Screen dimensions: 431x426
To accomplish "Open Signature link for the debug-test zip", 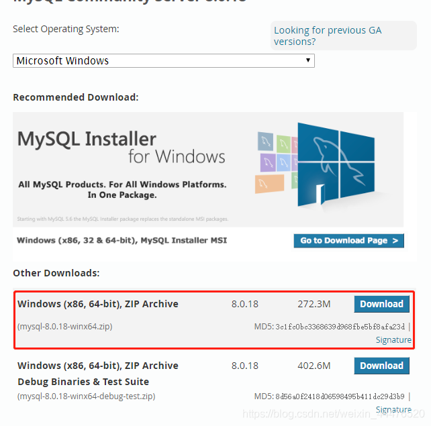I will coord(393,409).
